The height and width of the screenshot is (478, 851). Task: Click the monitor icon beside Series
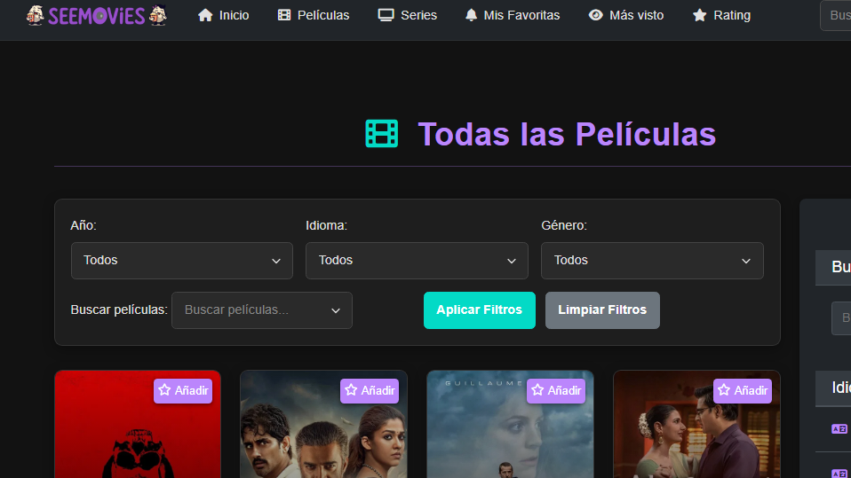pos(386,15)
